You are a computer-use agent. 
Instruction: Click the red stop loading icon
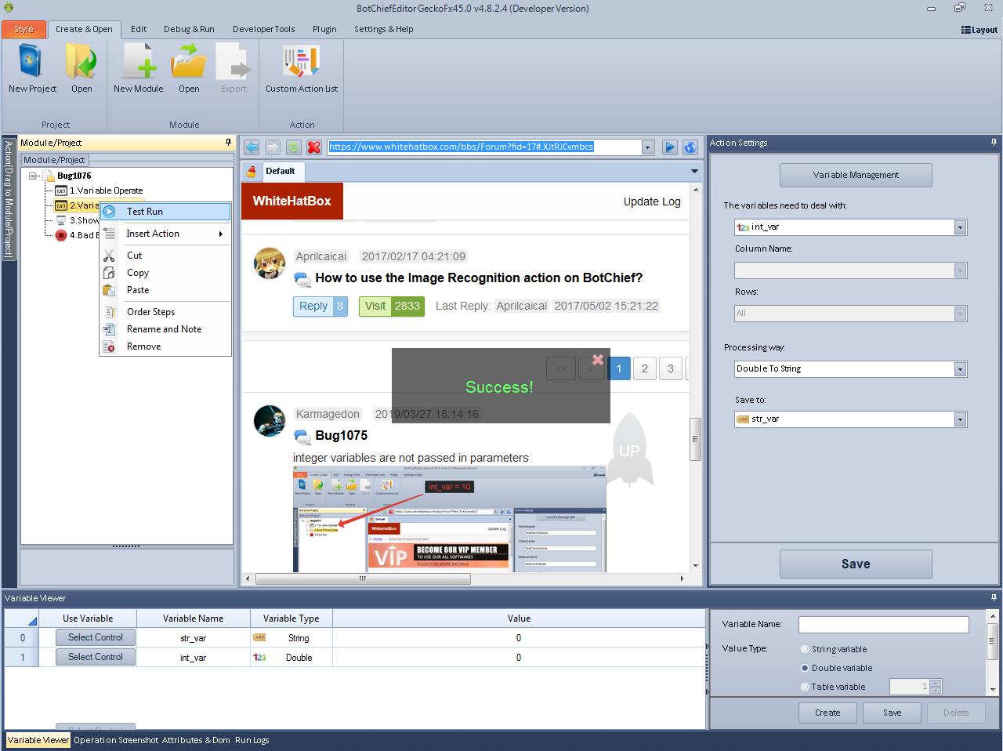click(314, 147)
